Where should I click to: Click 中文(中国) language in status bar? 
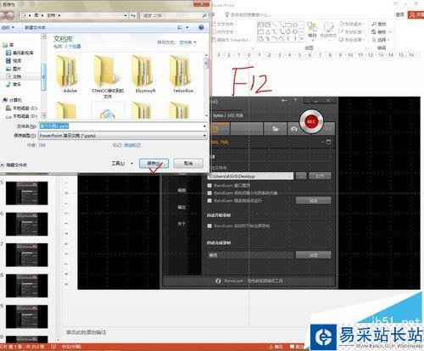coord(71,347)
